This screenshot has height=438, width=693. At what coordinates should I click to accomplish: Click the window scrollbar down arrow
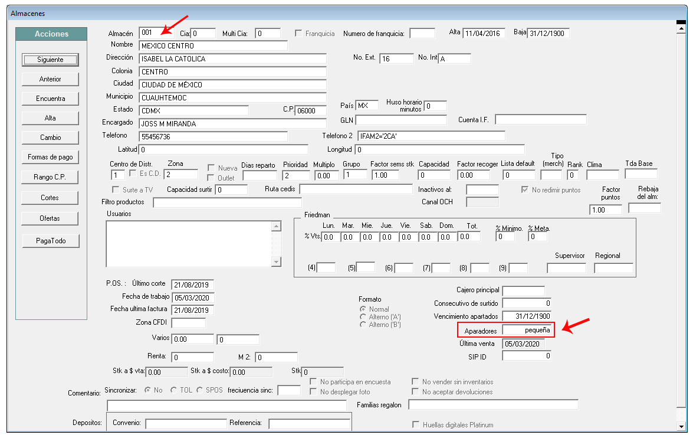click(681, 427)
